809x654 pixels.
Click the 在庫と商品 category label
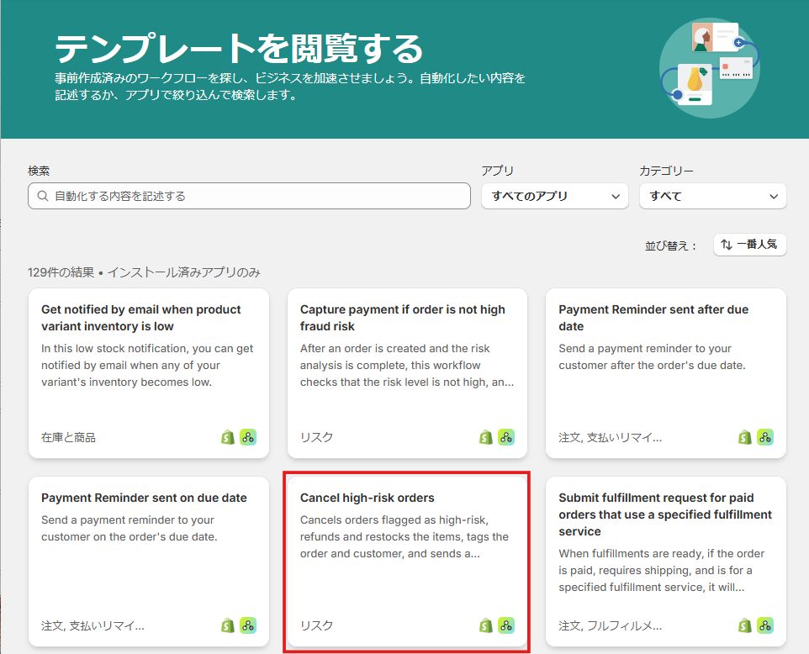point(69,437)
